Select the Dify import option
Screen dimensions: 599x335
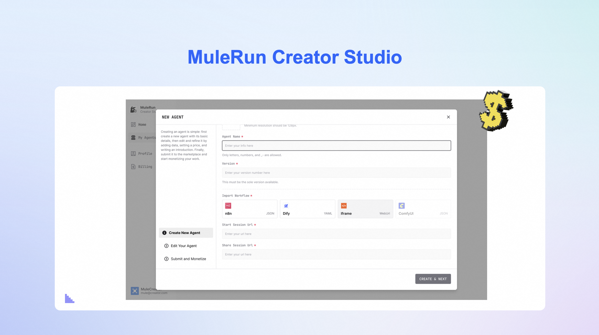[307, 209]
